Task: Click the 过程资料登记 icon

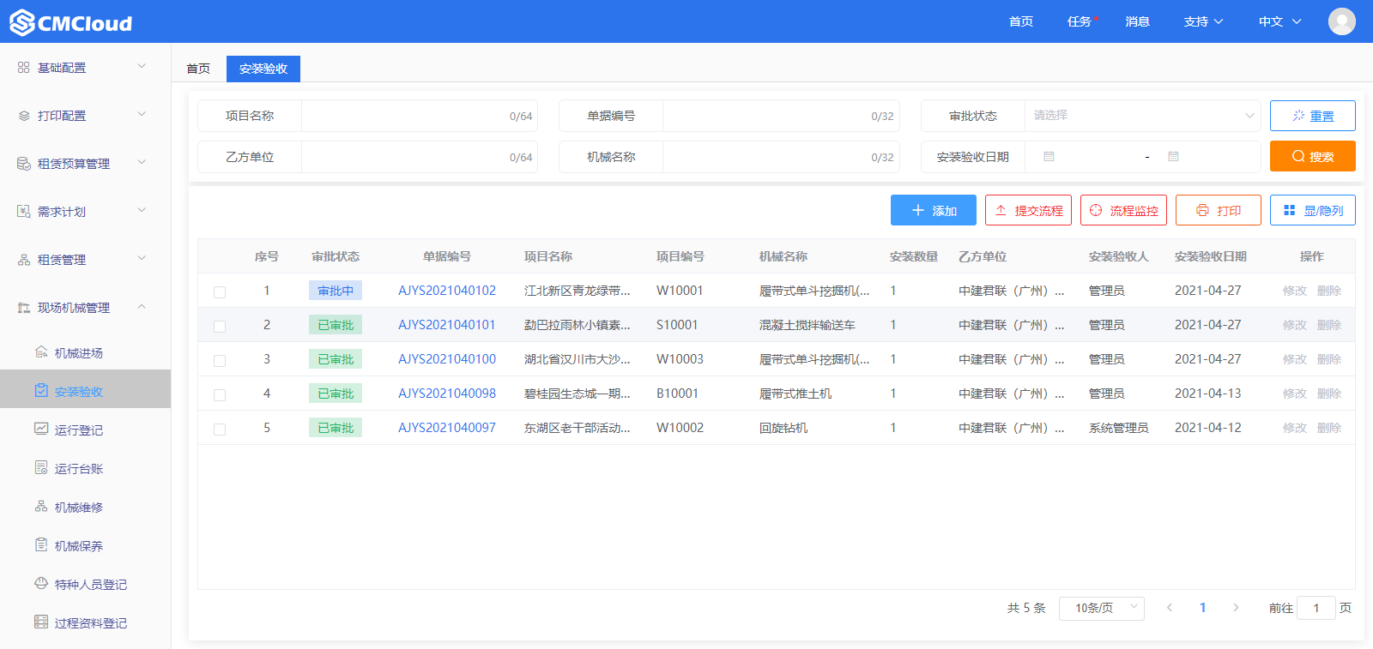Action: pos(41,622)
